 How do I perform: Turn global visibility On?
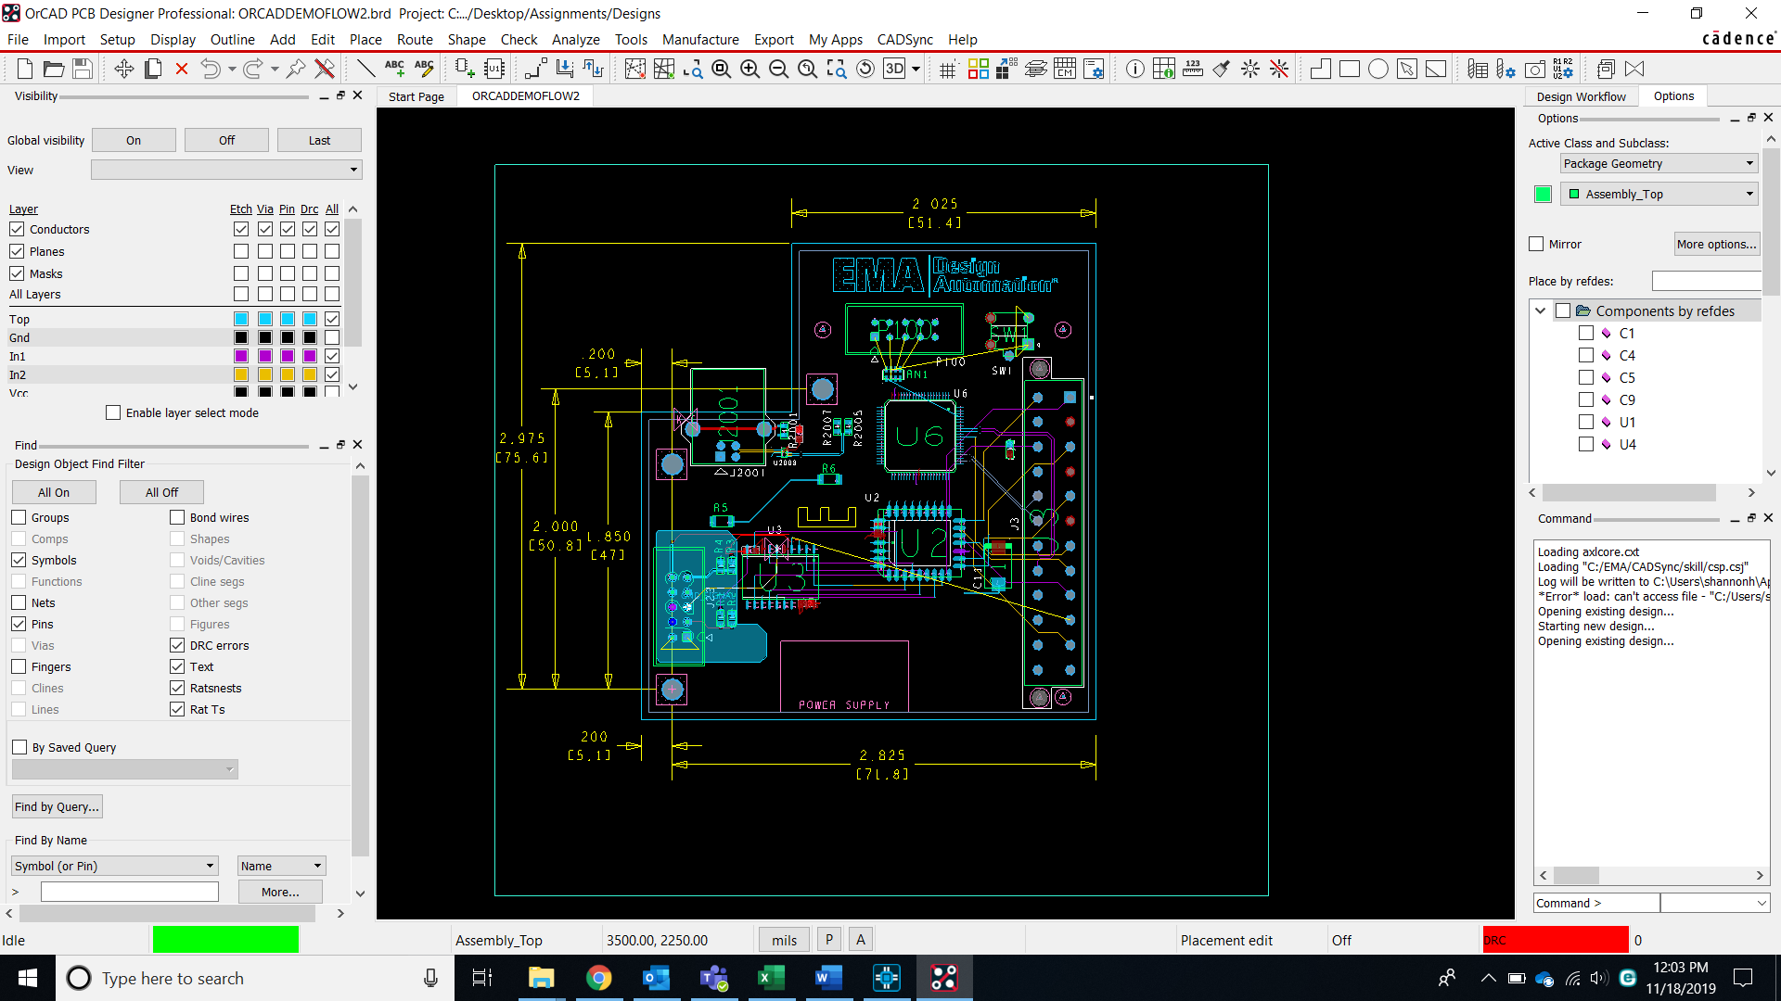point(134,140)
